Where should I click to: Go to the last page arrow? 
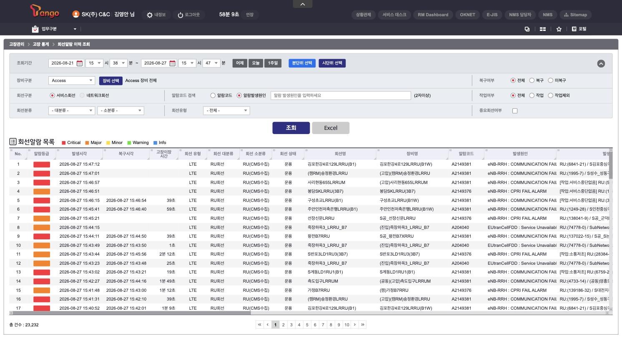tap(363, 325)
